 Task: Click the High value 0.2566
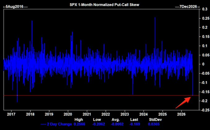point(79,124)
